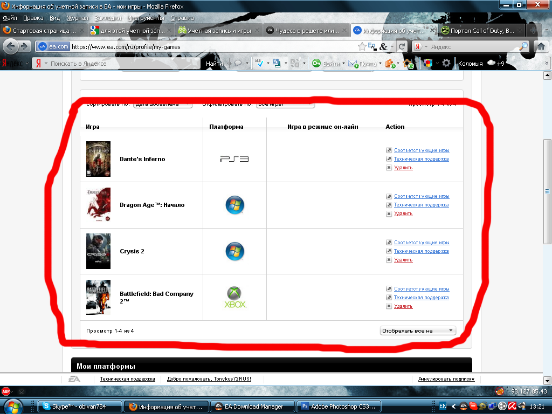Switch to Skype in the taskbar

[x=80, y=406]
